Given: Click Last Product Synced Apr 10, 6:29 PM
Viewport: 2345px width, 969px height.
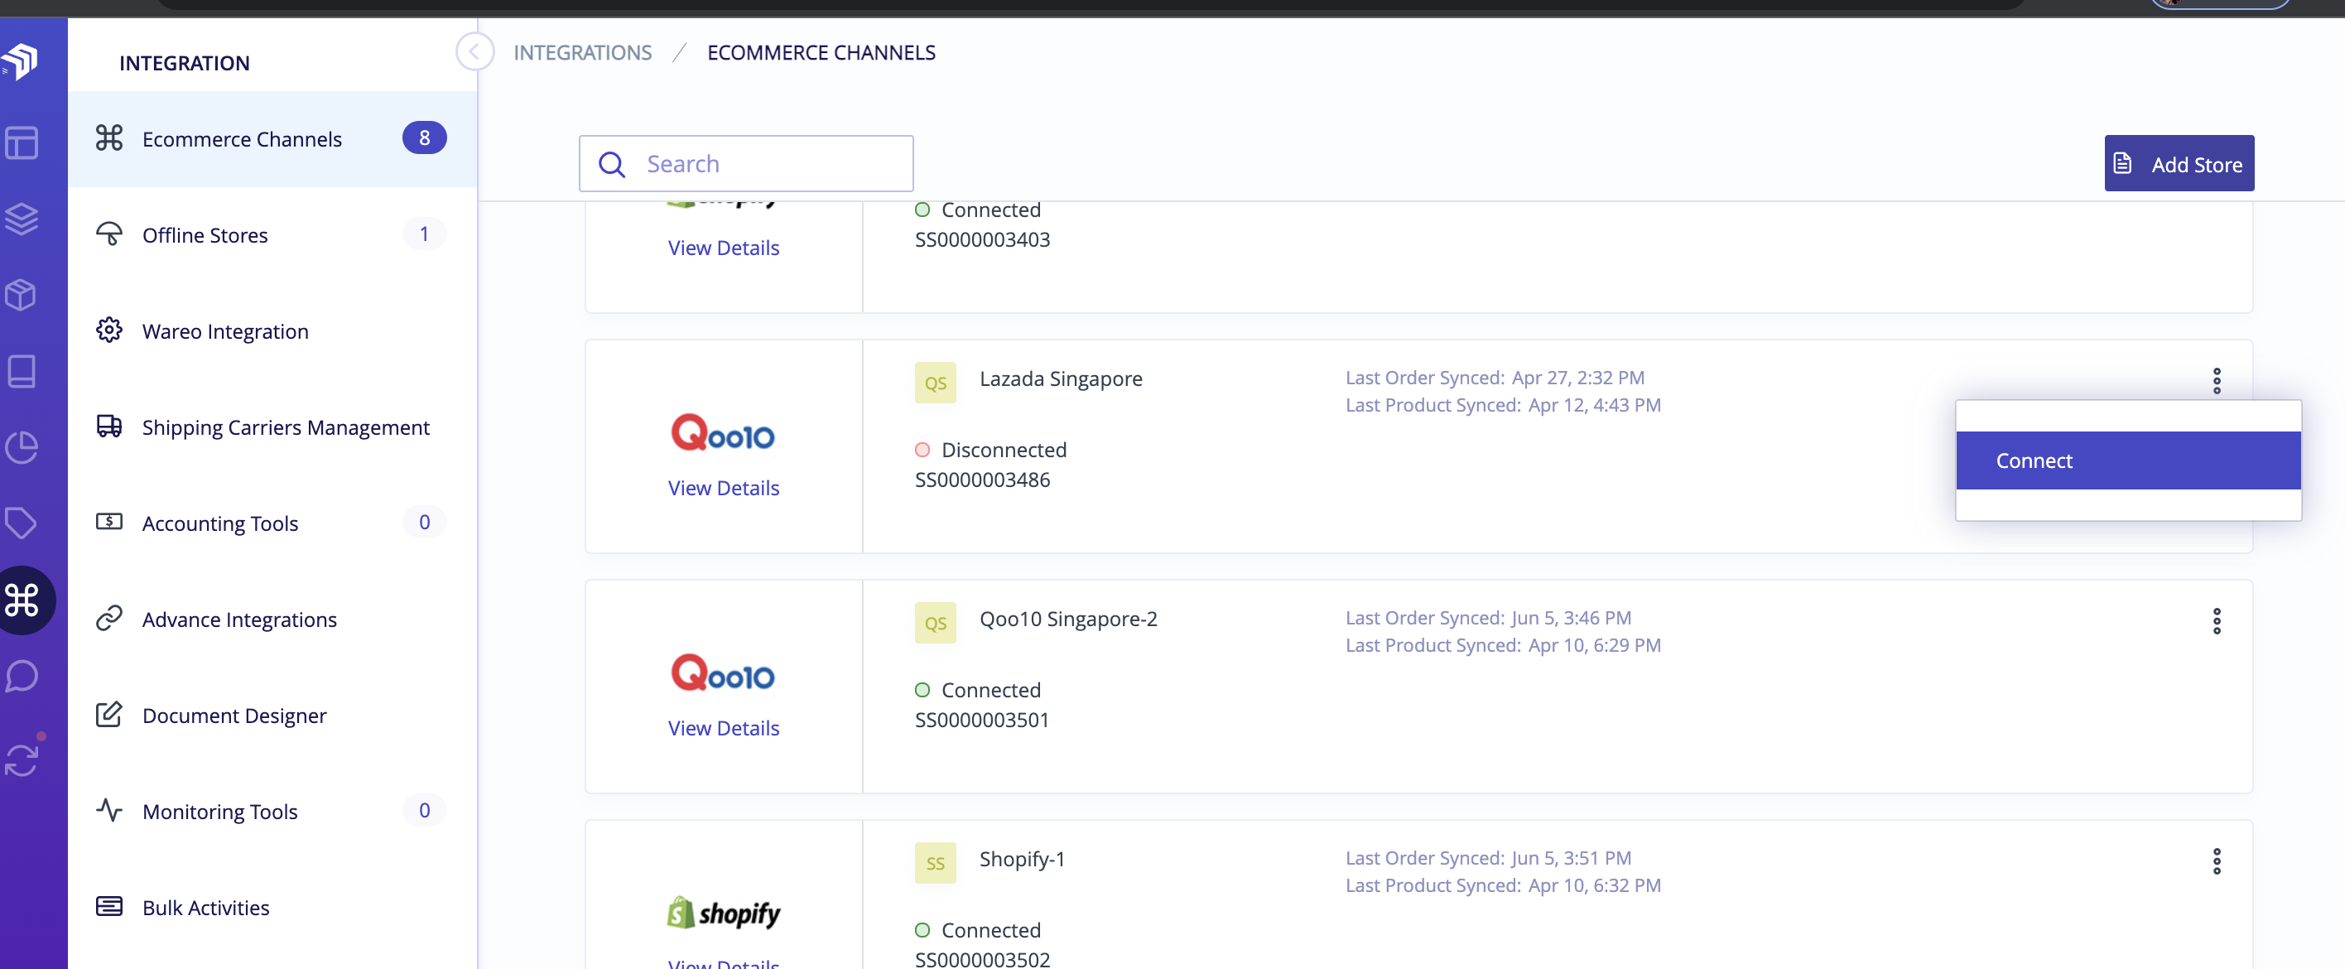Looking at the screenshot, I should (x=1503, y=645).
